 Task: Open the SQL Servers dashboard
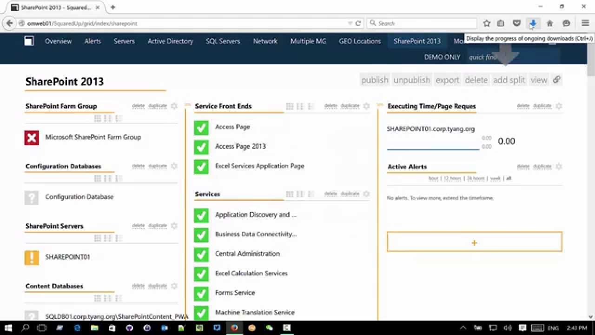click(223, 41)
